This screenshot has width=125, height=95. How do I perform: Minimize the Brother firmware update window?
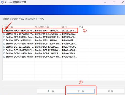[x=105, y=2]
